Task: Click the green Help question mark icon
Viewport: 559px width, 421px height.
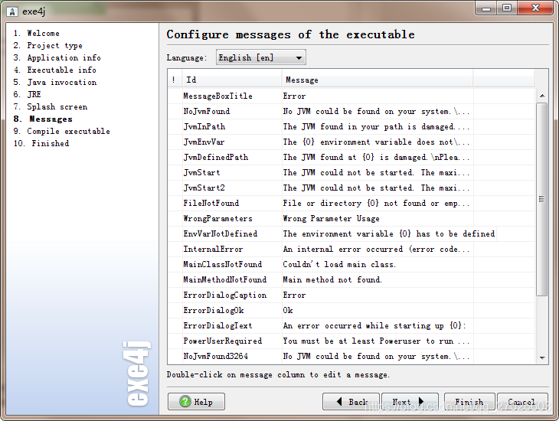Action: tap(185, 401)
